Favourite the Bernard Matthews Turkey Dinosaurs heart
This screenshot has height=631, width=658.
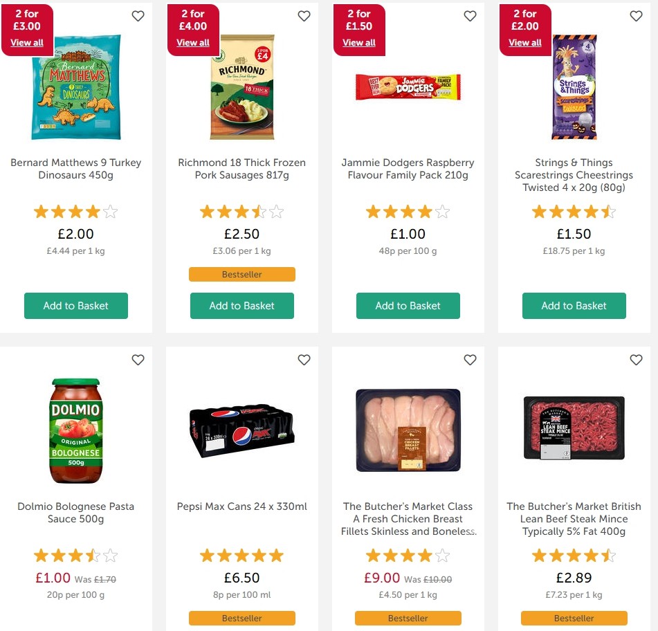(138, 16)
